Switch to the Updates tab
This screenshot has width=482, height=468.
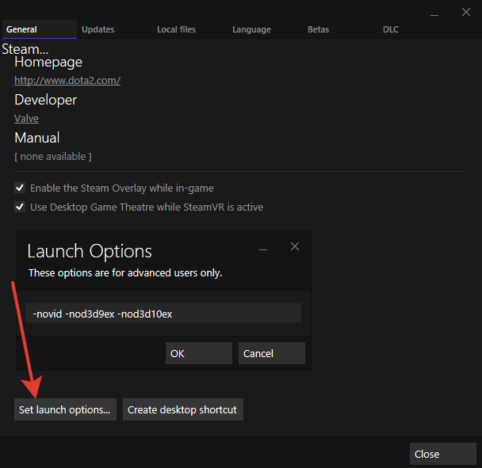pos(98,29)
